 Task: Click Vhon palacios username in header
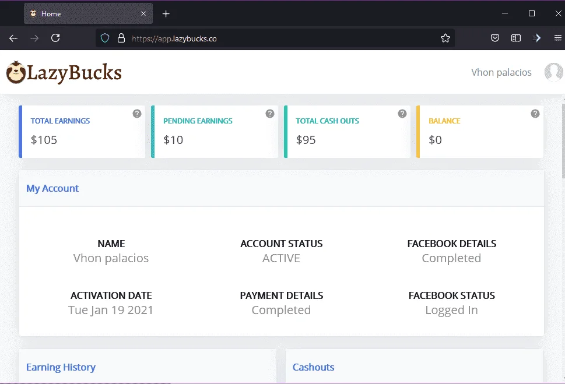[501, 72]
